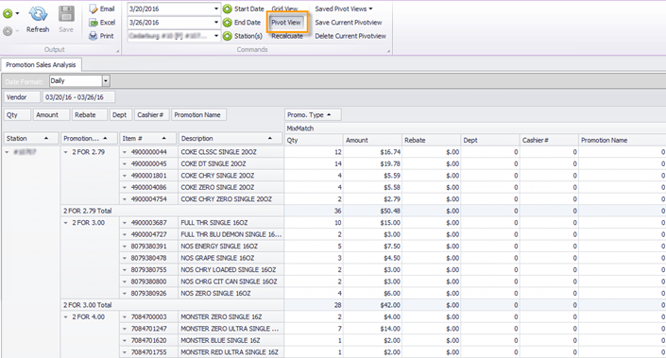Screen dimensions: 666x358
Task: Click the grey forward navigation icon
Action: [8, 31]
